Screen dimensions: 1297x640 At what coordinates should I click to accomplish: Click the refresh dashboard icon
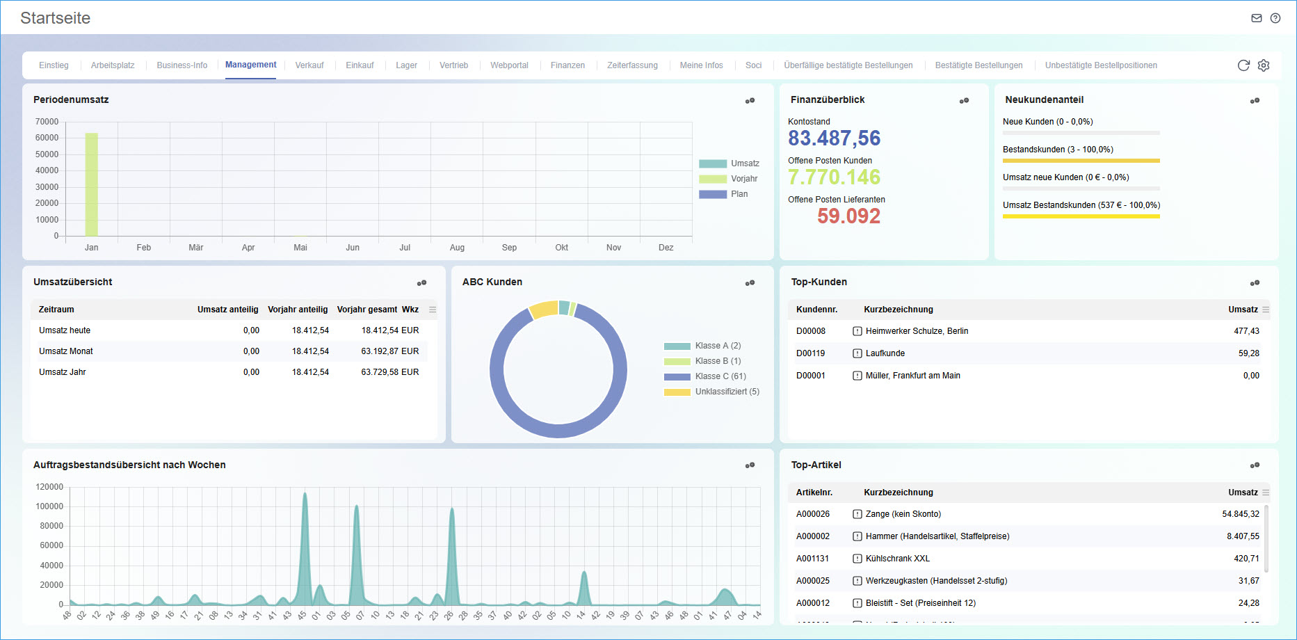1243,65
